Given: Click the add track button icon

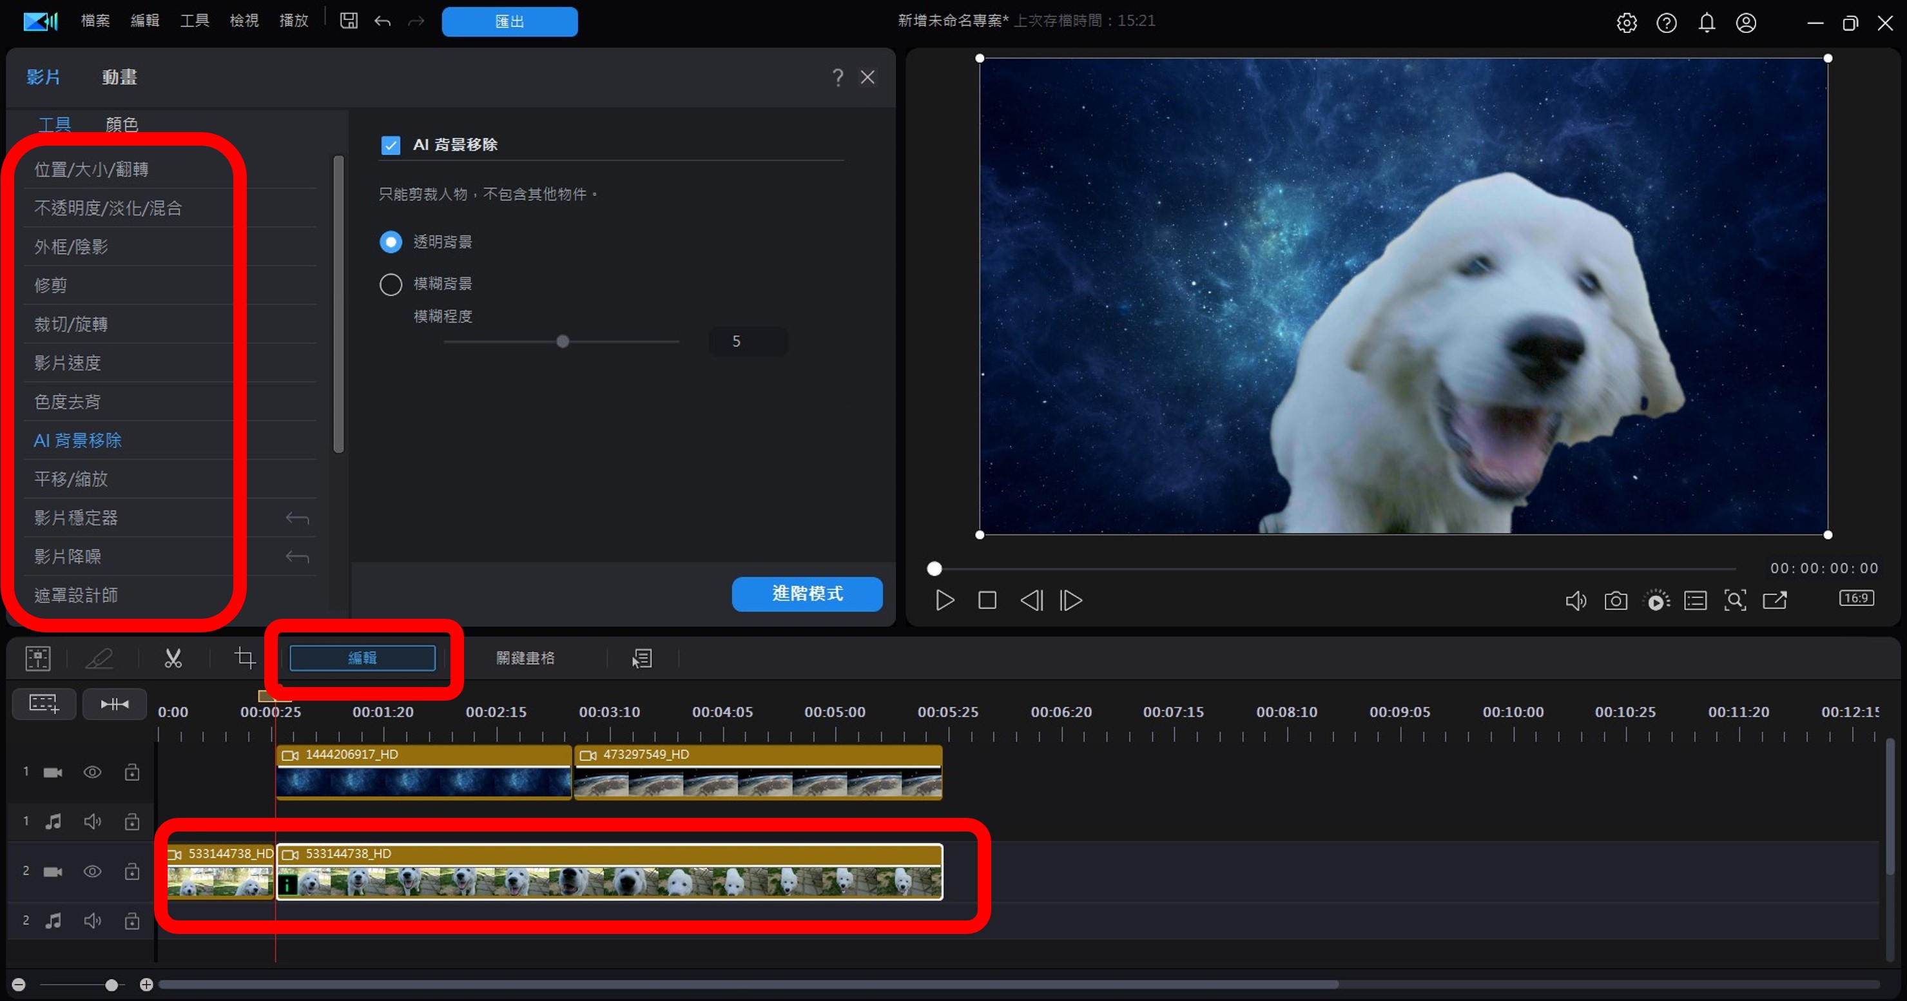Looking at the screenshot, I should click(x=44, y=703).
